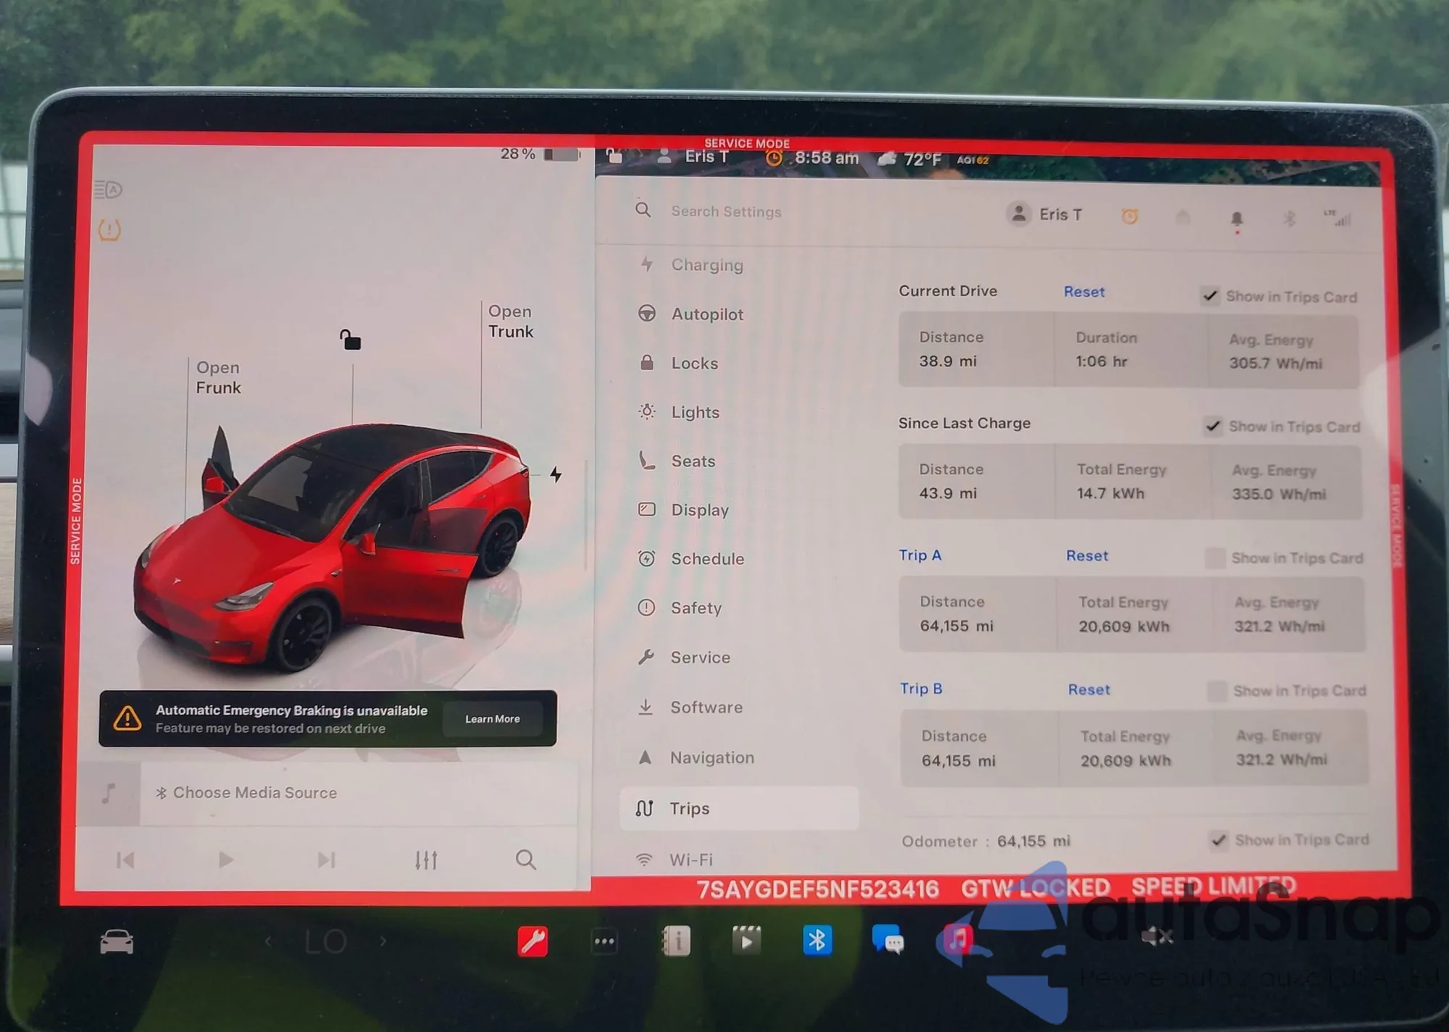Image resolution: width=1449 pixels, height=1032 pixels.
Task: Toggle Odometer Show in Trips Card checkbox
Action: (1219, 839)
